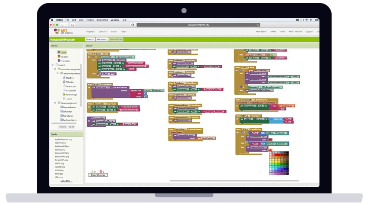Select the LeftButton component in the tree
Viewport: 368px width, 205px height.
(66, 112)
